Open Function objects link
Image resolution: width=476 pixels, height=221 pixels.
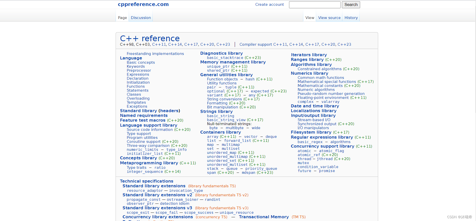click(x=222, y=79)
